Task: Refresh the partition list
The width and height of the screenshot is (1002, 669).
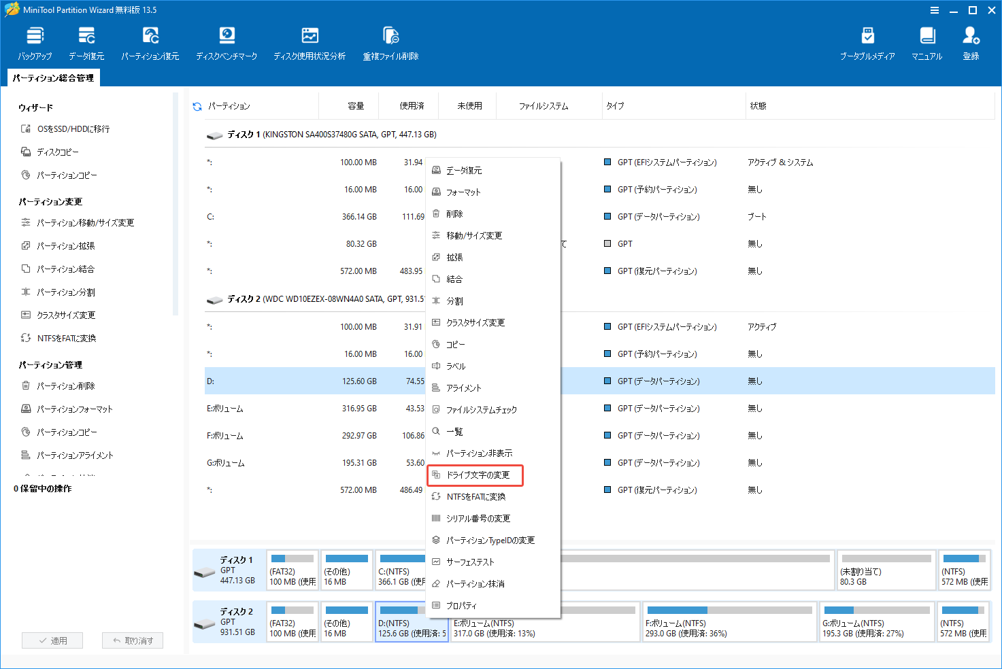Action: point(197,105)
